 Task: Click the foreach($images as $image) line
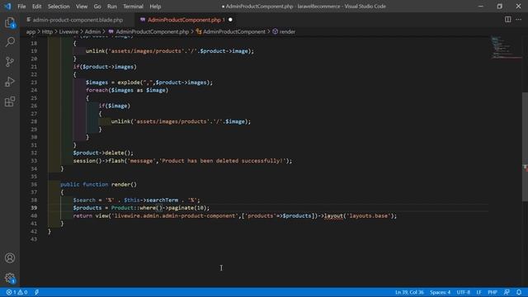click(127, 90)
